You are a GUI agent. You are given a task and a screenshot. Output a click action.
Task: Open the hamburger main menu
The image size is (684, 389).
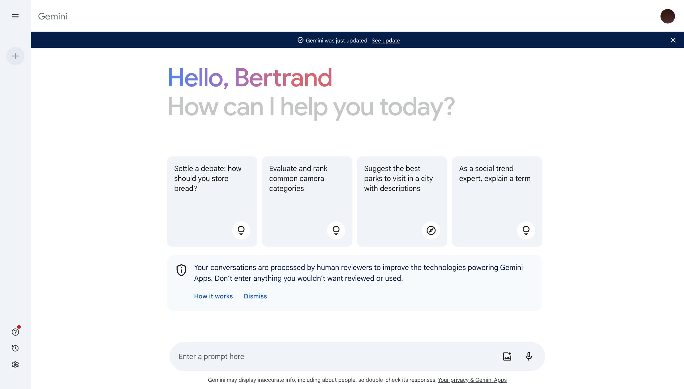coord(15,16)
